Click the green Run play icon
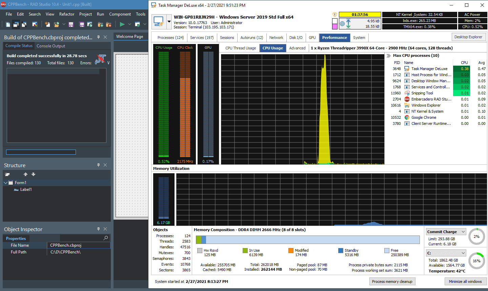 (122, 24)
